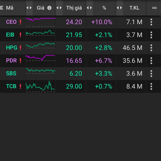
Task: Click the 7.1 M volume cell
Action: tap(134, 22)
